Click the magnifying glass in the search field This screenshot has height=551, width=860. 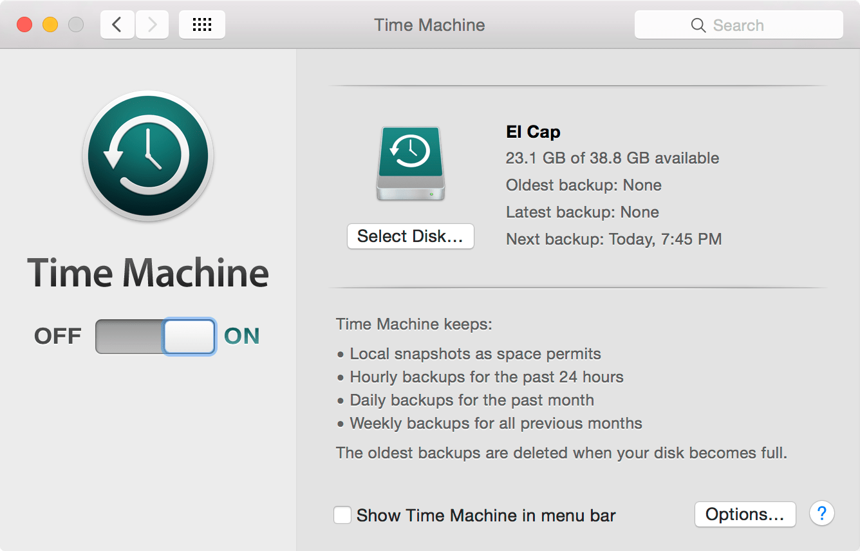(698, 24)
